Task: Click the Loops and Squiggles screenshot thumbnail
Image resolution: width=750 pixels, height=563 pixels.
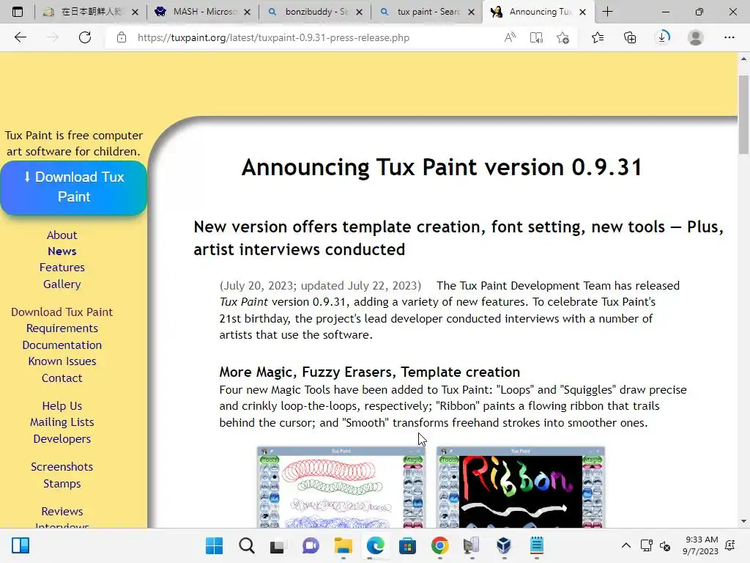Action: (x=341, y=487)
